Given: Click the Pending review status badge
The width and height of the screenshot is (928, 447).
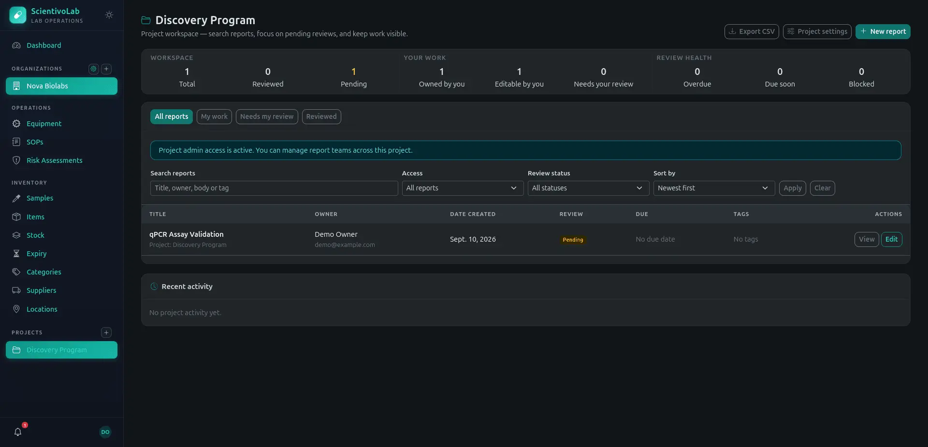Looking at the screenshot, I should (573, 240).
